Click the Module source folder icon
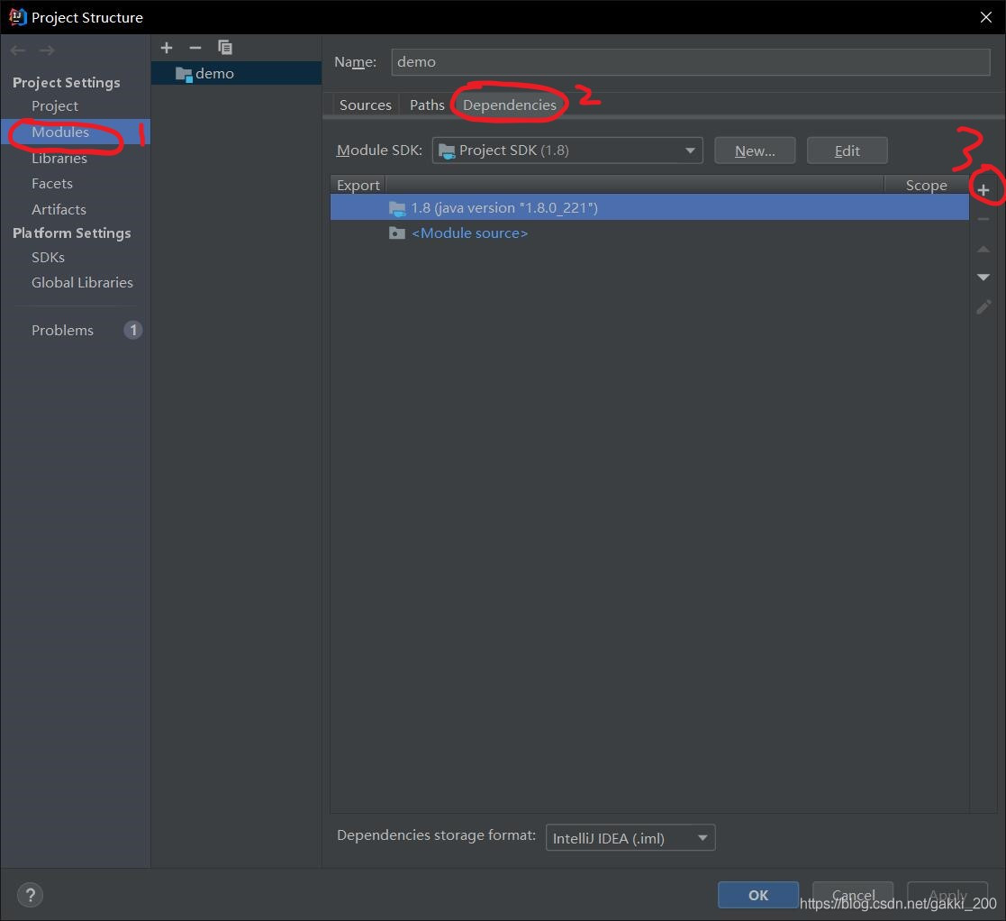Viewport: 1006px width, 921px height. point(397,233)
